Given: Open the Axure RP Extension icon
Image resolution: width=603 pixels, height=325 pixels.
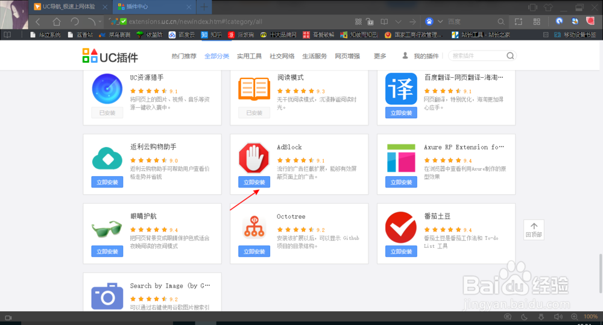Looking at the screenshot, I should 401,158.
